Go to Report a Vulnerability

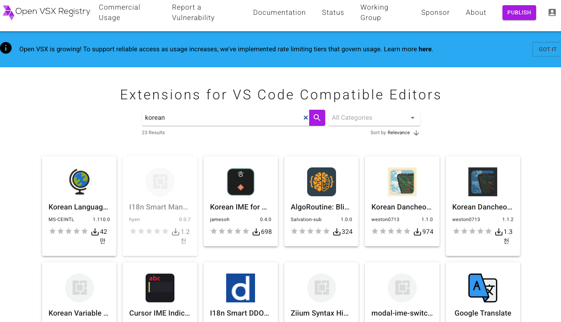193,12
